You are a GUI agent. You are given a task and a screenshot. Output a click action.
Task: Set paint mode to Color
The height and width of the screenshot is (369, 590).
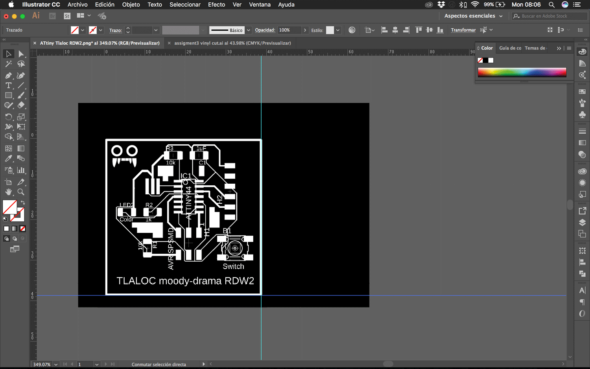pos(6,229)
